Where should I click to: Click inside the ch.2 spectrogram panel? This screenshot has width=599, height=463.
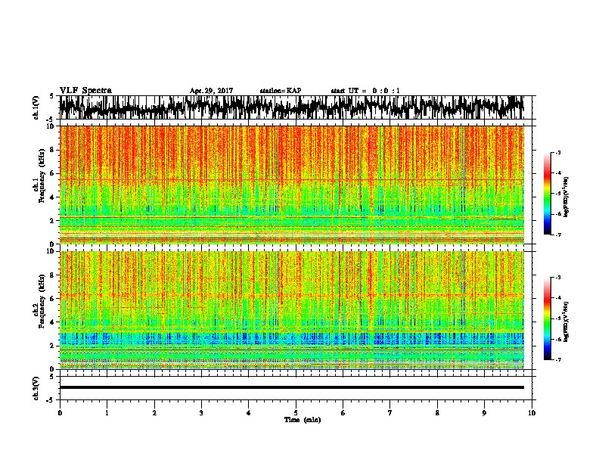(292, 310)
